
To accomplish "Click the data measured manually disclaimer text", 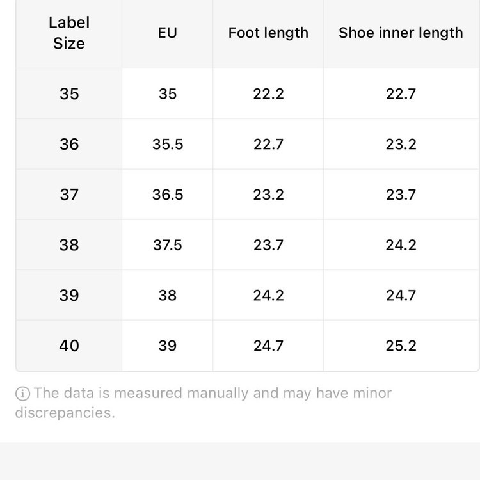I will click(204, 403).
